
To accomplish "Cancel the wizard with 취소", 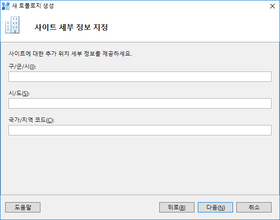I will [254, 207].
